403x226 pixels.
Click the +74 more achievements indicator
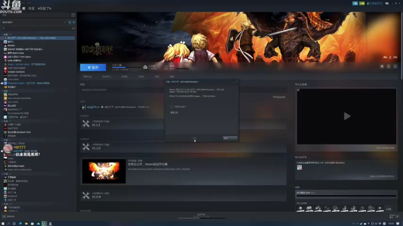pos(388,209)
